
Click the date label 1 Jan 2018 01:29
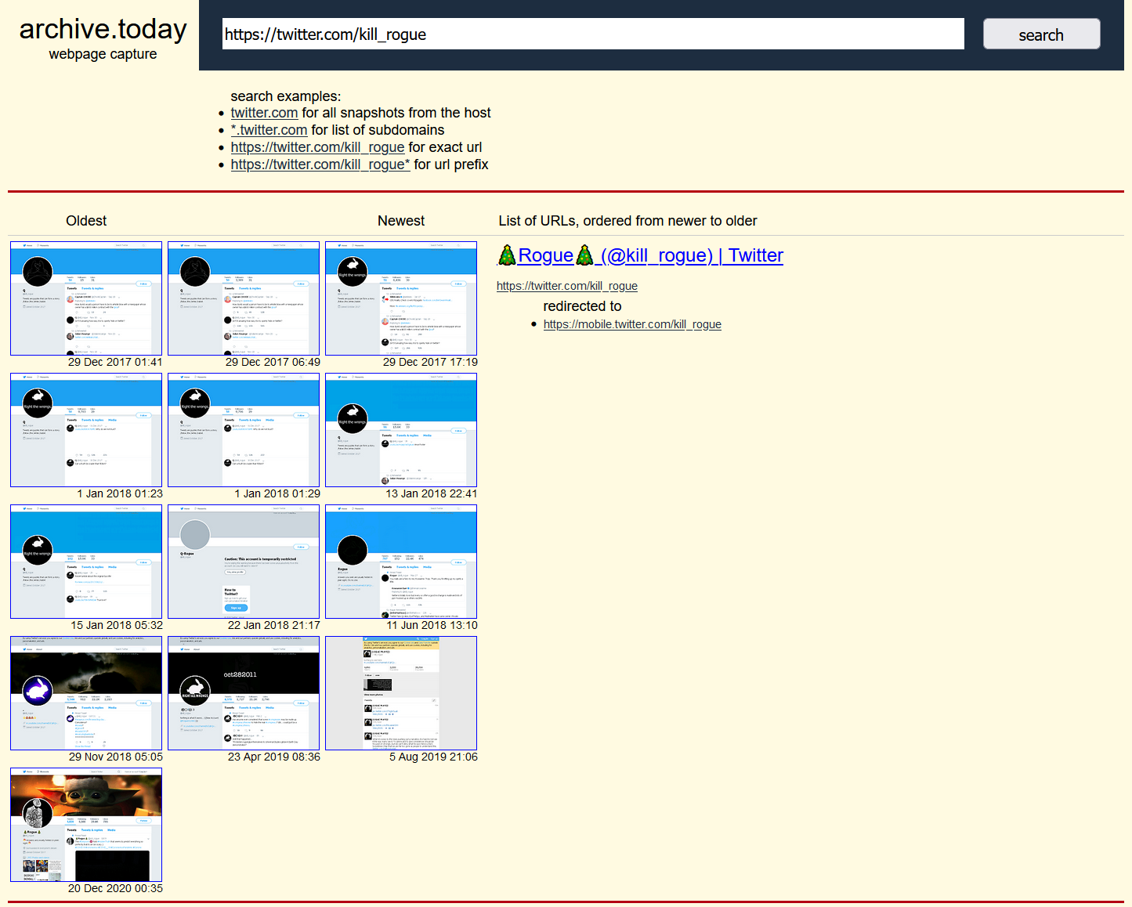pyautogui.click(x=277, y=493)
